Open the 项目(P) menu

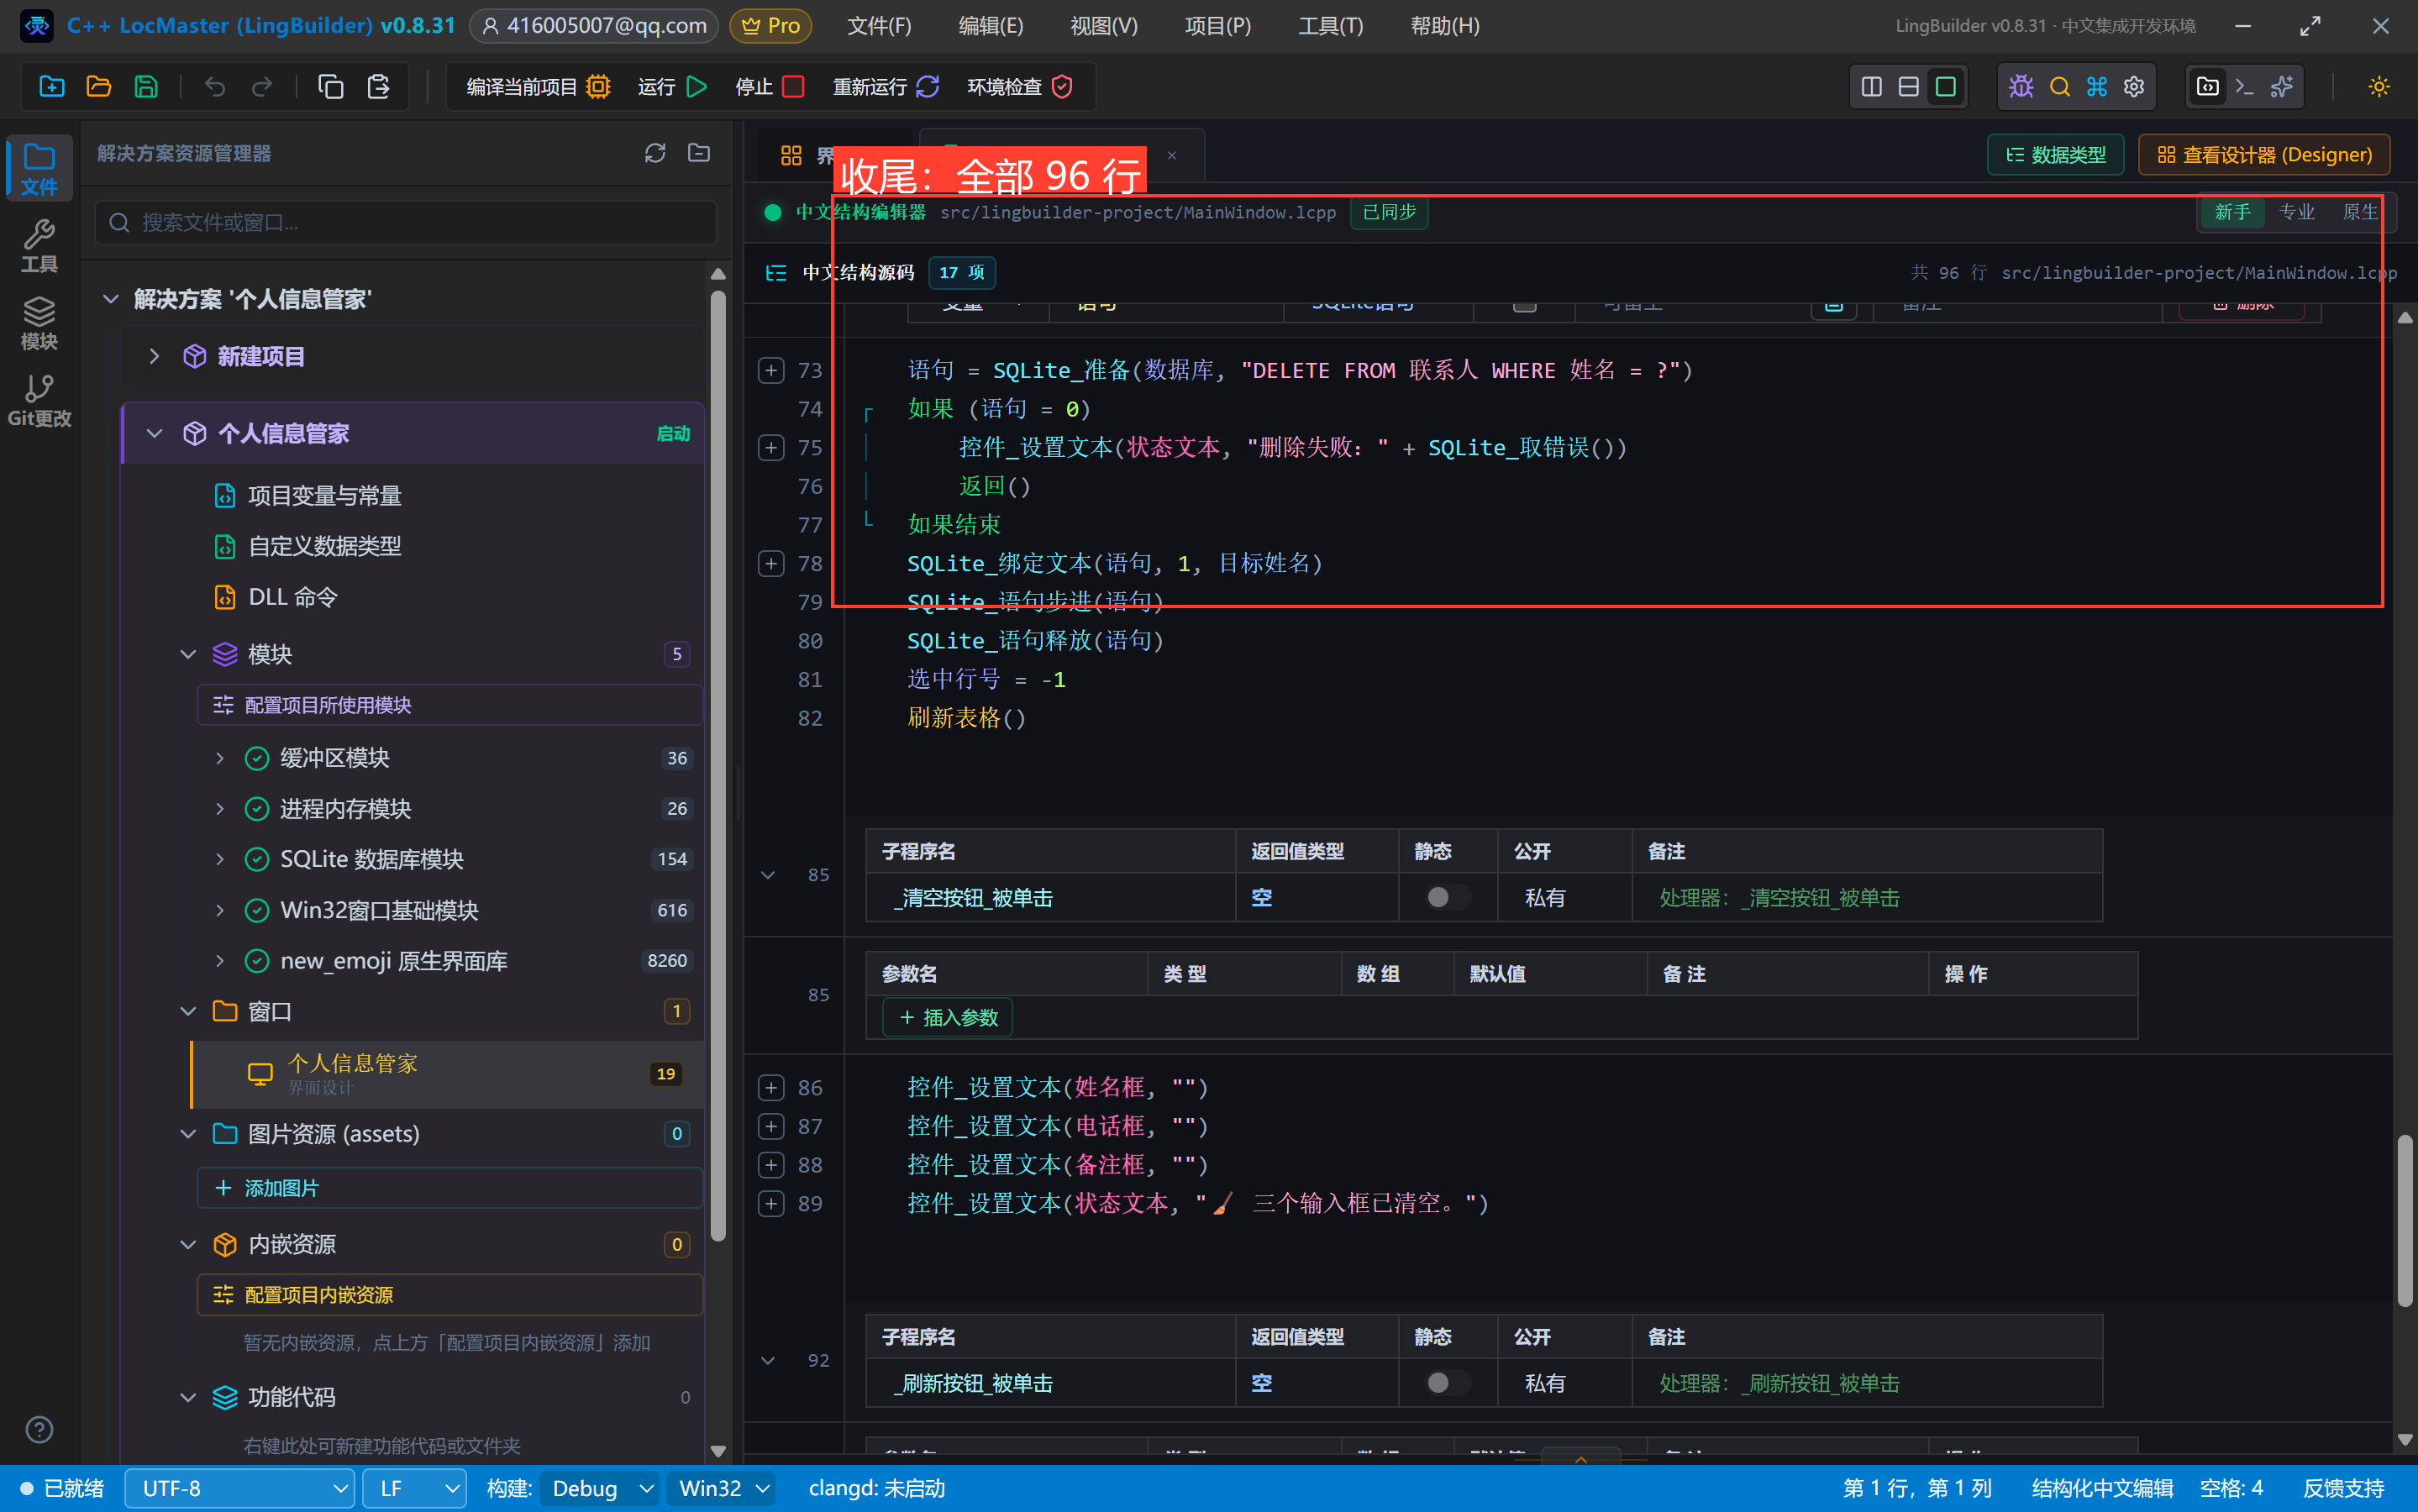point(1217,26)
